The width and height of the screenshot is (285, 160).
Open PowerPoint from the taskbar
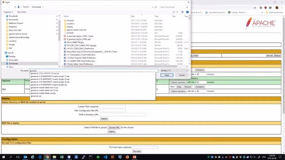tap(134, 157)
